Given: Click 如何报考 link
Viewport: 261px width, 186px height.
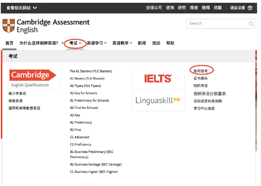Looking at the screenshot, I should pyautogui.click(x=201, y=71).
